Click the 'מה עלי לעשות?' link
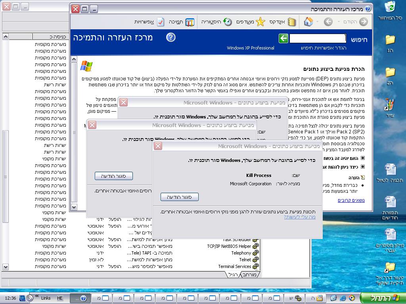The height and width of the screenshot is (304, 406). [x=300, y=217]
